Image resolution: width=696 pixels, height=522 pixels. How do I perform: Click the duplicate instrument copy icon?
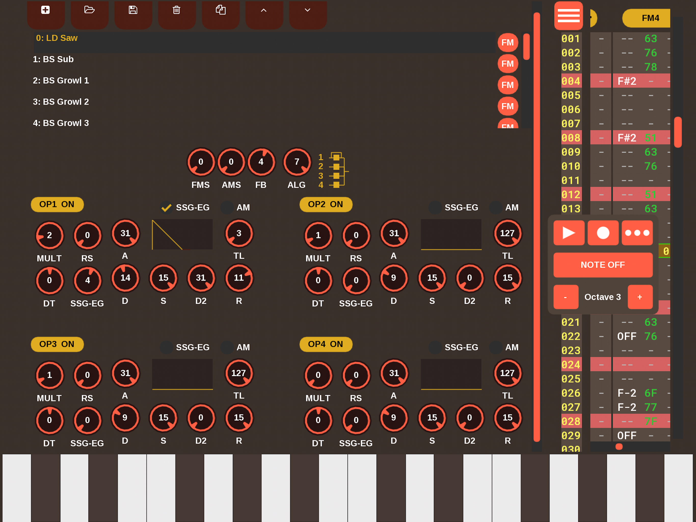[x=220, y=10]
